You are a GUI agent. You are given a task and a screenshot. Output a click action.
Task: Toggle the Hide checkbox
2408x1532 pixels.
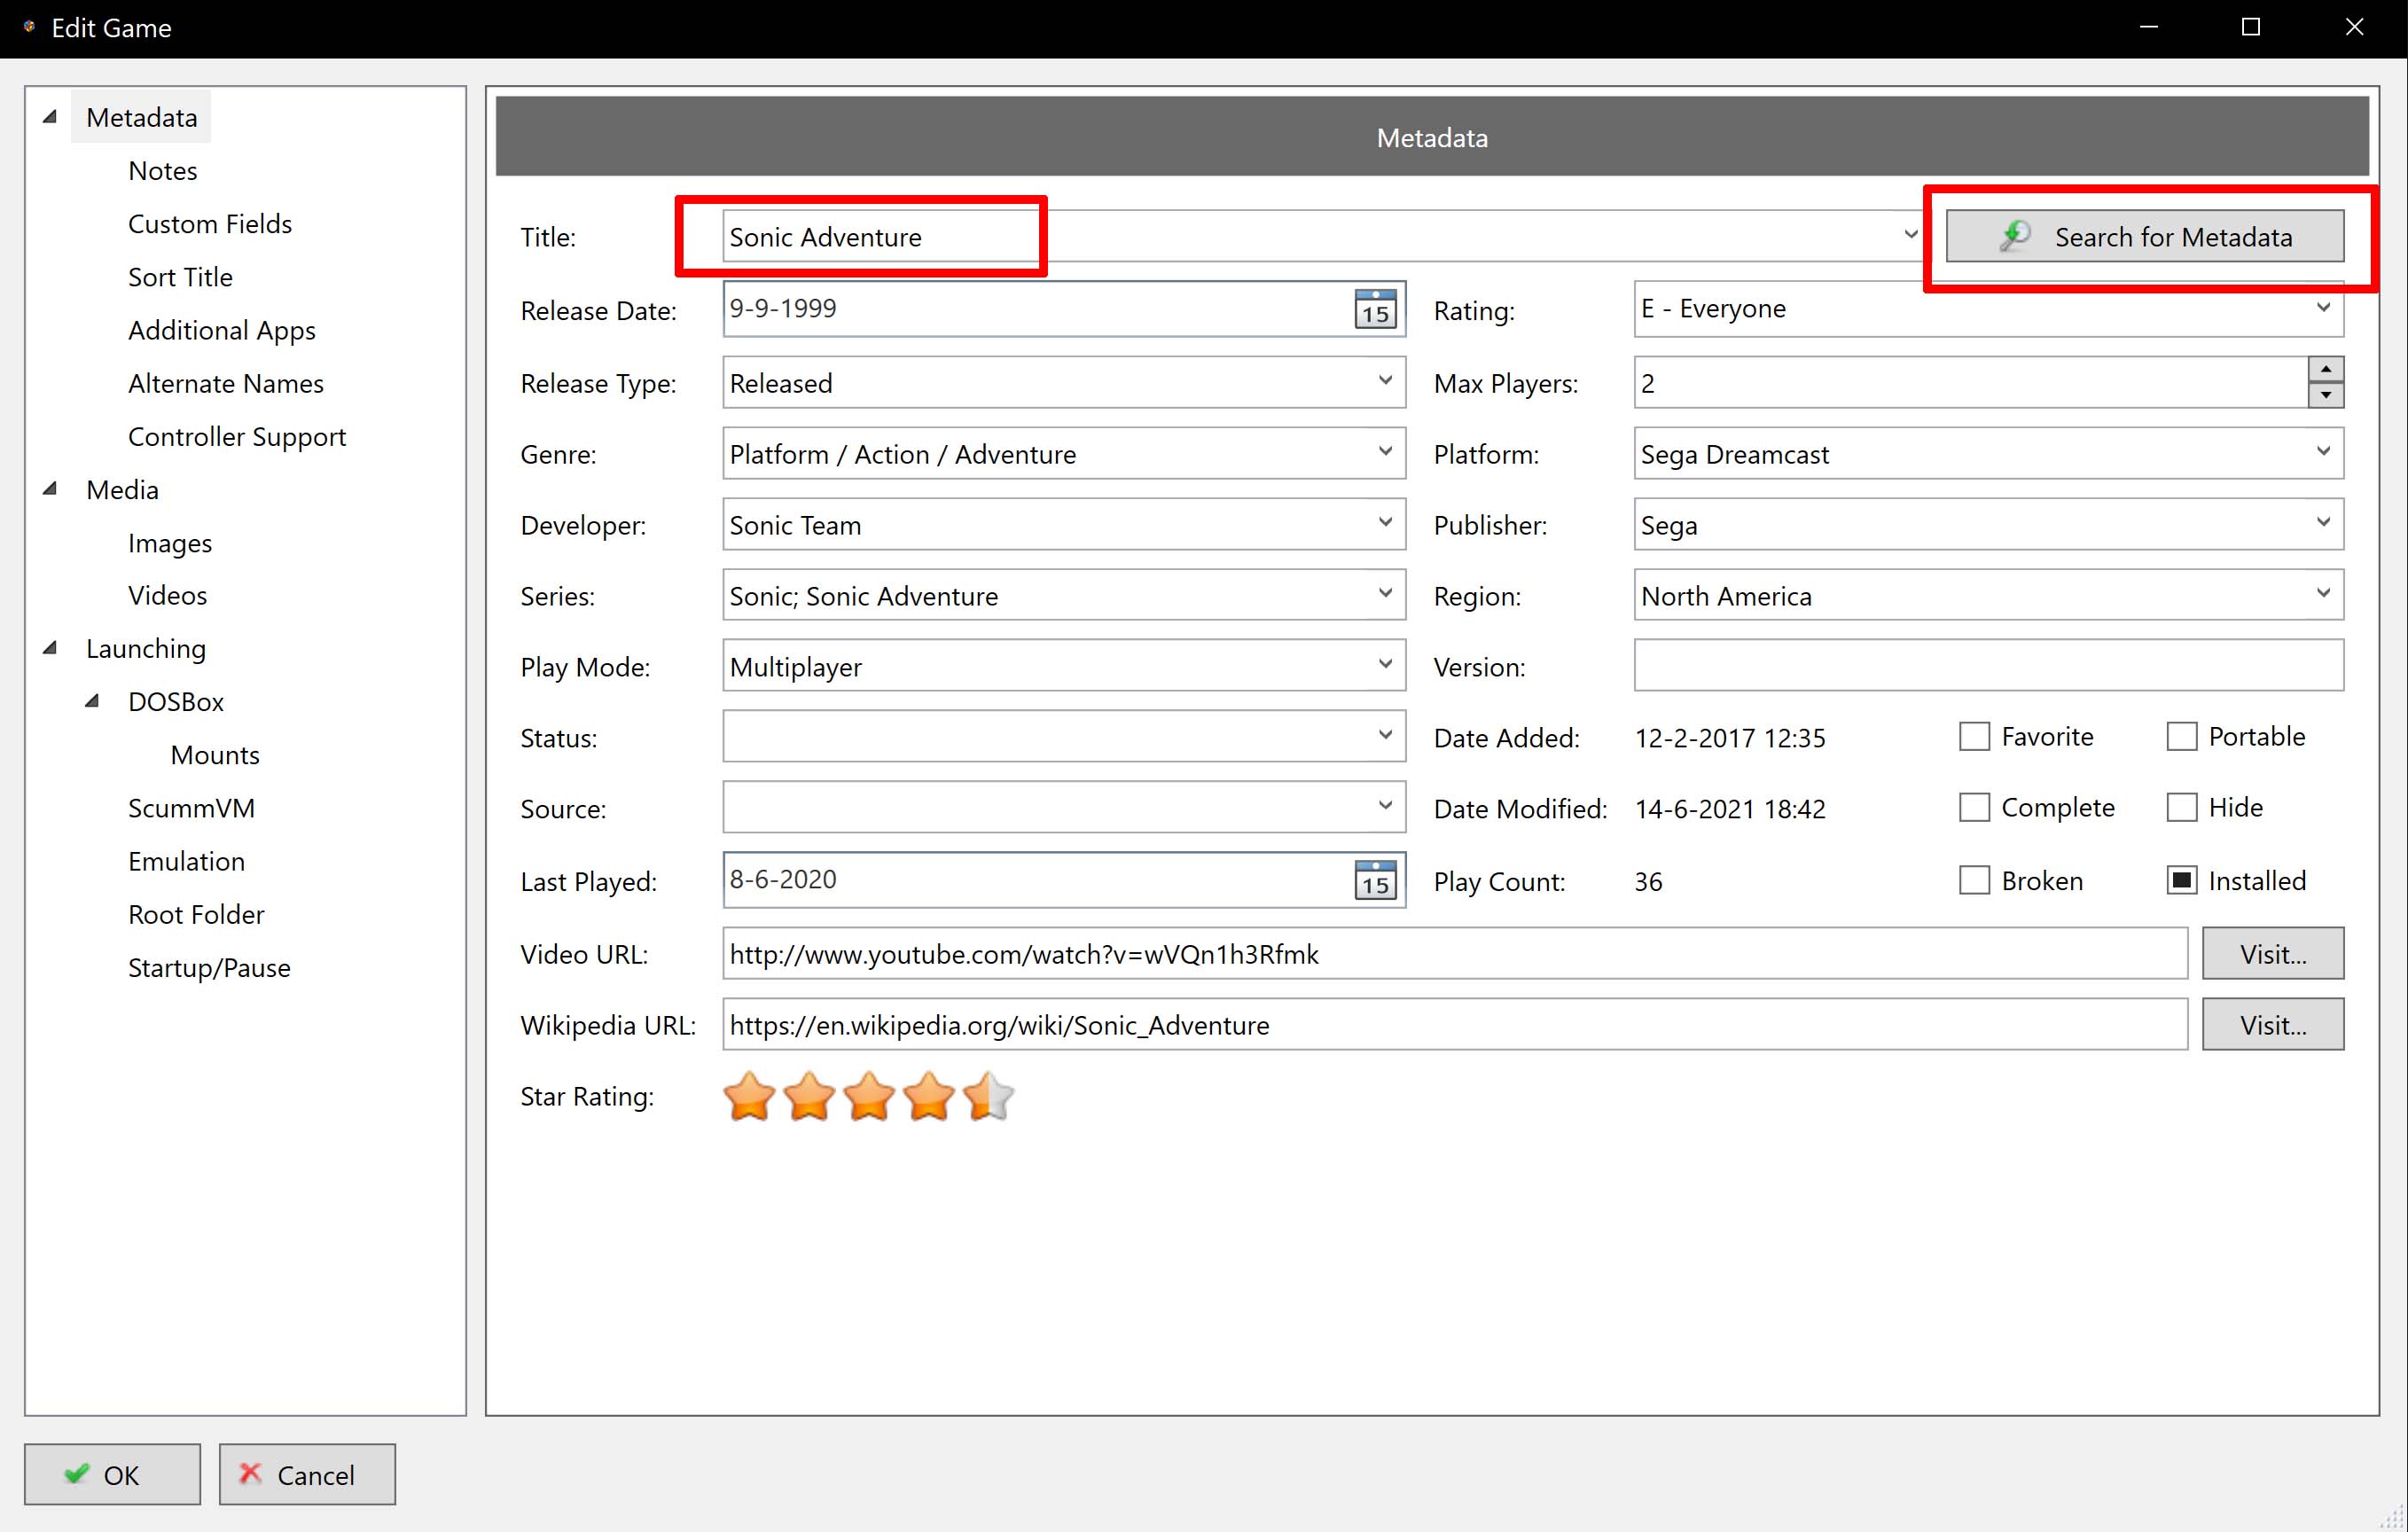point(2181,808)
